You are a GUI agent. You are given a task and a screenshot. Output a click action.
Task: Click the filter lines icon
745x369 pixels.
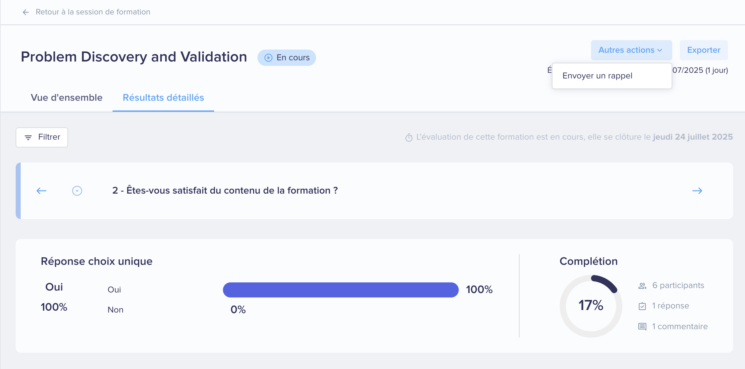28,137
